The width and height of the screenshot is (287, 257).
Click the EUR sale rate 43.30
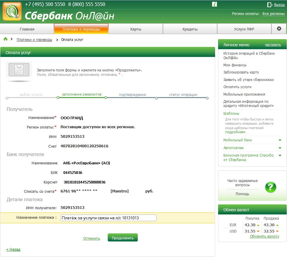(269, 225)
